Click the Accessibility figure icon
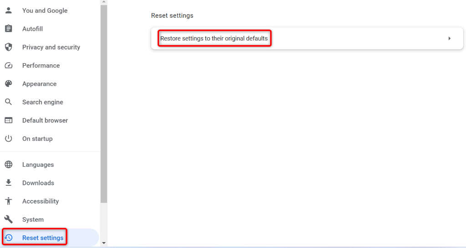 point(8,201)
